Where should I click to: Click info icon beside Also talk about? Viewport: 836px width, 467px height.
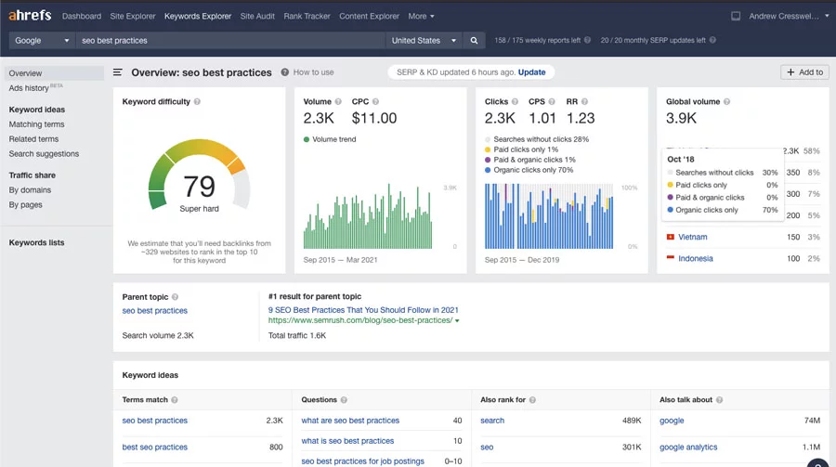(719, 400)
